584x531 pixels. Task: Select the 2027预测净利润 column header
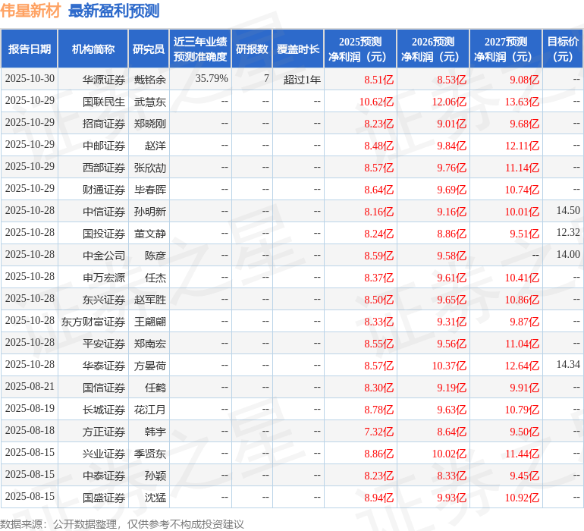pos(506,49)
